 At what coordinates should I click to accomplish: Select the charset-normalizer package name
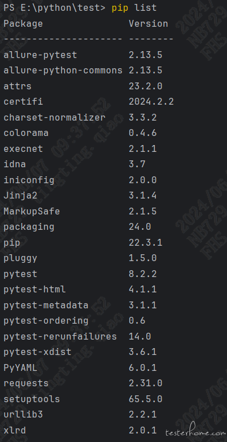pyautogui.click(x=55, y=117)
